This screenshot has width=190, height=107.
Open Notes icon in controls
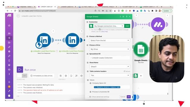pos(71,76)
